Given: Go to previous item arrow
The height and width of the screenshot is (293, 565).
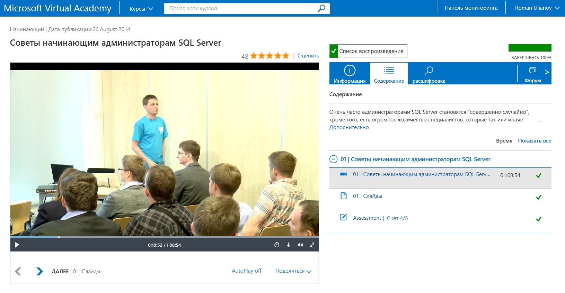Looking at the screenshot, I should [18, 272].
